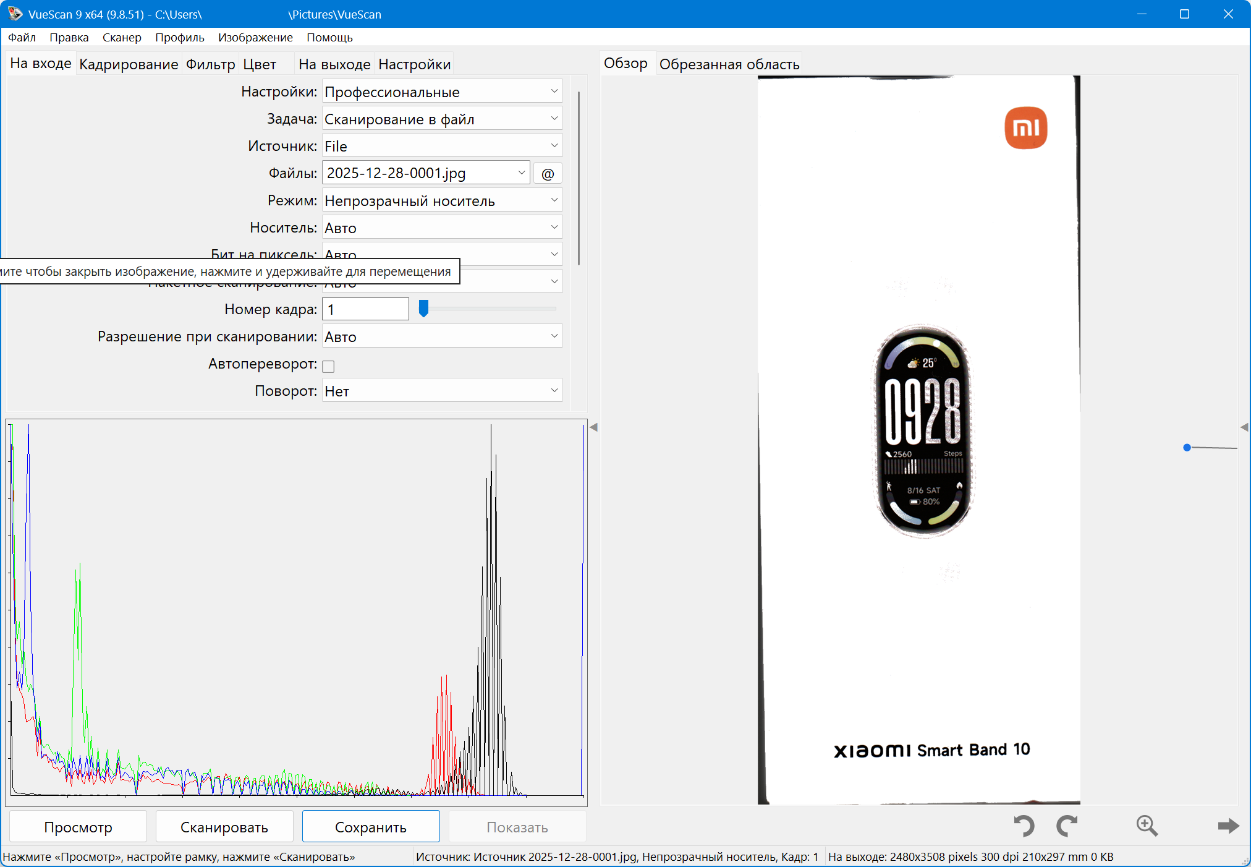Screen dimensions: 1251x867
Task: Collapse left panel with the triangle arrow
Action: [x=593, y=427]
